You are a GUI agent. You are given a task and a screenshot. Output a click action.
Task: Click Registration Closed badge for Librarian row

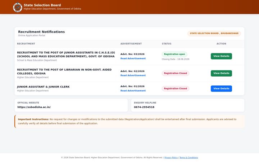coord(176,73)
